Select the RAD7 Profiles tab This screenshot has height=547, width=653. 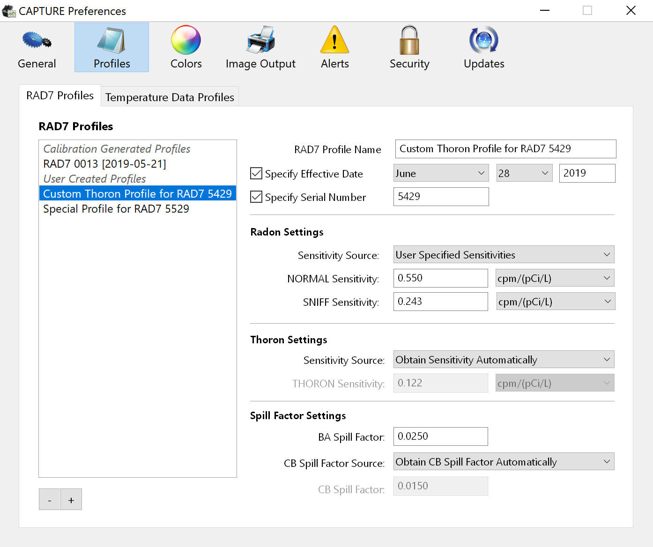[60, 96]
